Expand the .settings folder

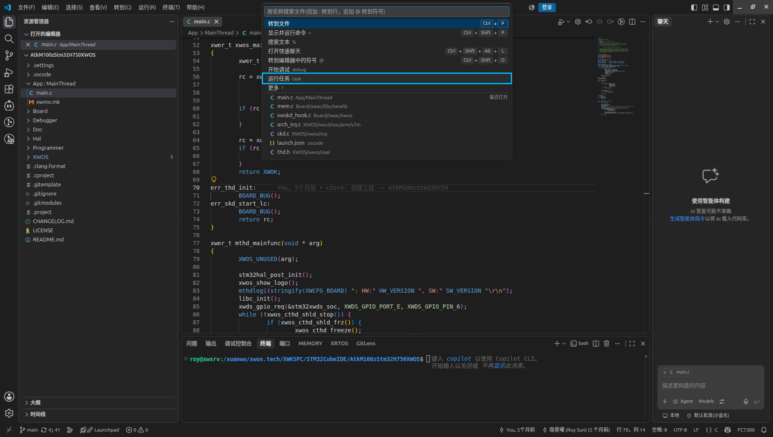tap(98, 65)
